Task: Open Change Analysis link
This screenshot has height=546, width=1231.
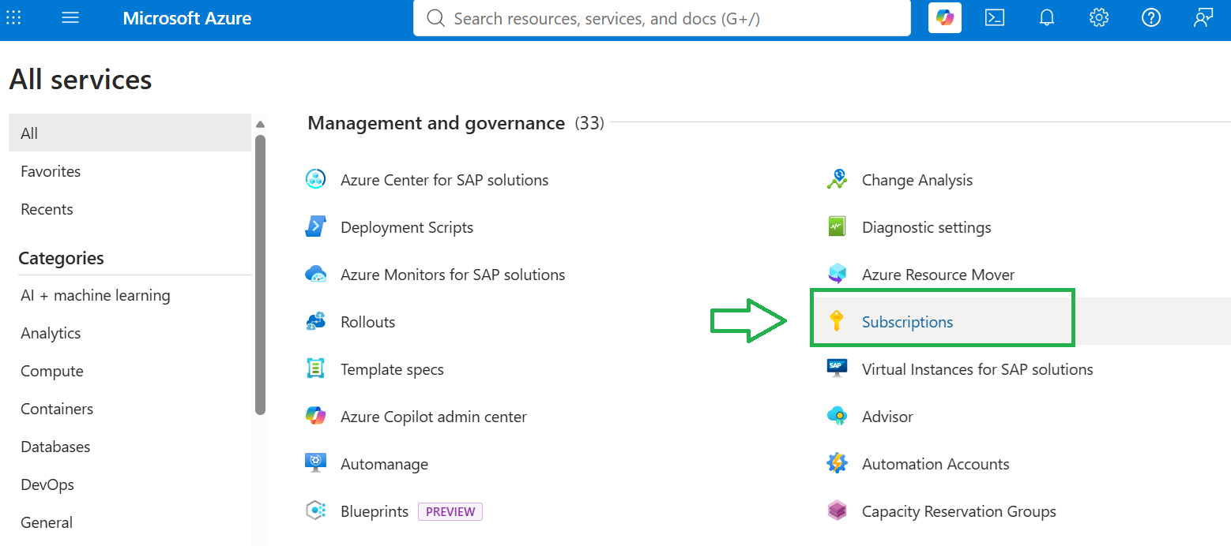Action: (x=917, y=180)
